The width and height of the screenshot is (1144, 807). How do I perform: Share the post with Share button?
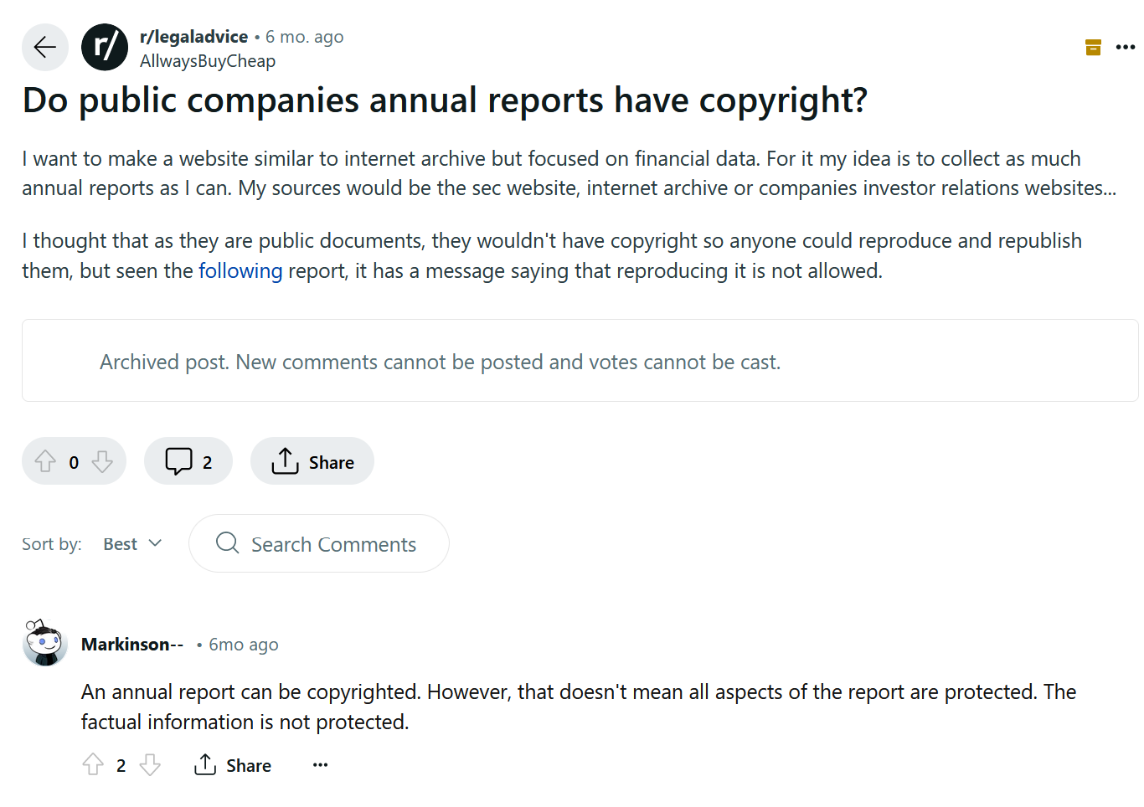[x=312, y=461]
